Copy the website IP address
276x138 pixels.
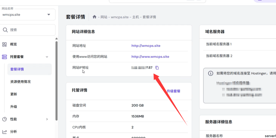(x=157, y=68)
